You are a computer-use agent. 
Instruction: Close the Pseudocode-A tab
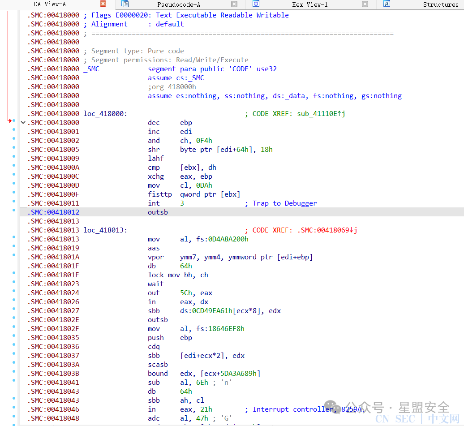234,4
